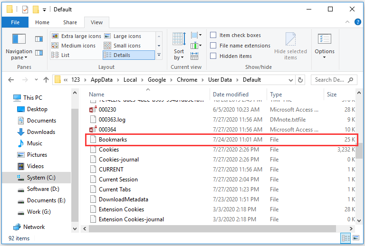The width and height of the screenshot is (365, 246).
Task: Click Chrome in the address bar path
Action: [187, 80]
